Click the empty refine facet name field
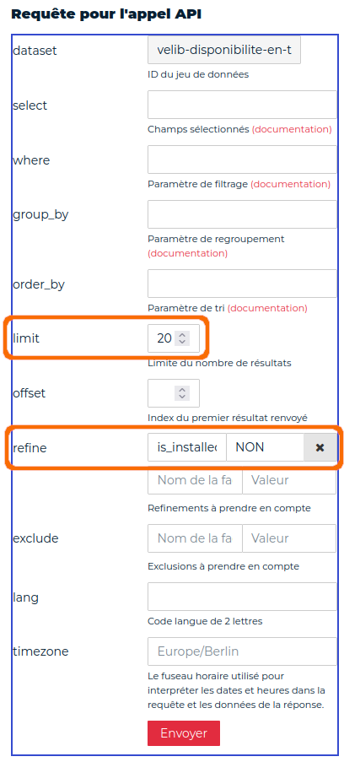 click(195, 480)
